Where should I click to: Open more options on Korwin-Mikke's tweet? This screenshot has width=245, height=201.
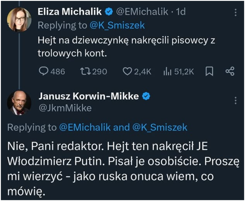click(236, 101)
